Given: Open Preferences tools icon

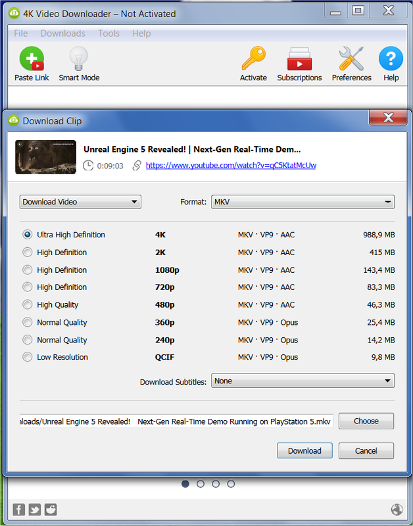Looking at the screenshot, I should (x=351, y=59).
